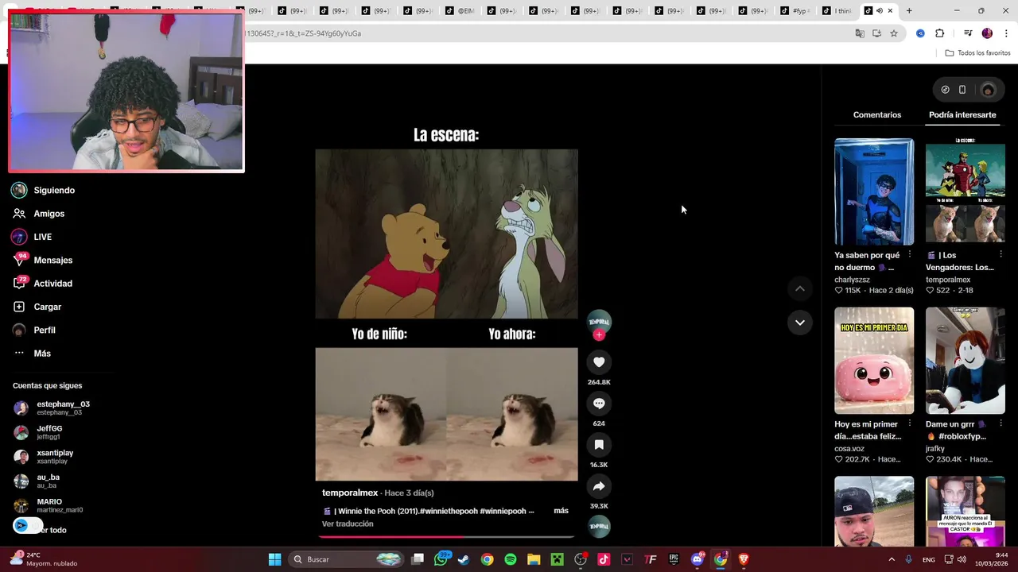Open the Hoy es mi primer día thumbnail
This screenshot has width=1018, height=572.
click(874, 361)
